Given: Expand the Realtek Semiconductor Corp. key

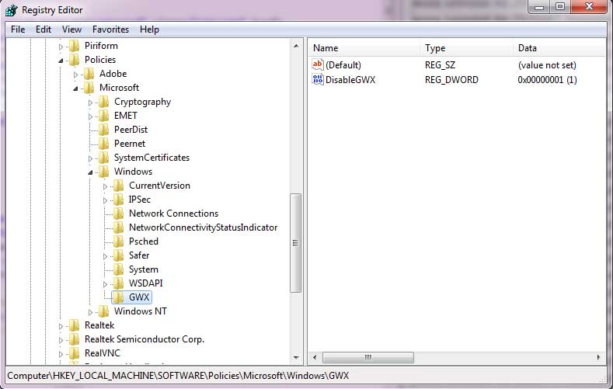Looking at the screenshot, I should 61,340.
